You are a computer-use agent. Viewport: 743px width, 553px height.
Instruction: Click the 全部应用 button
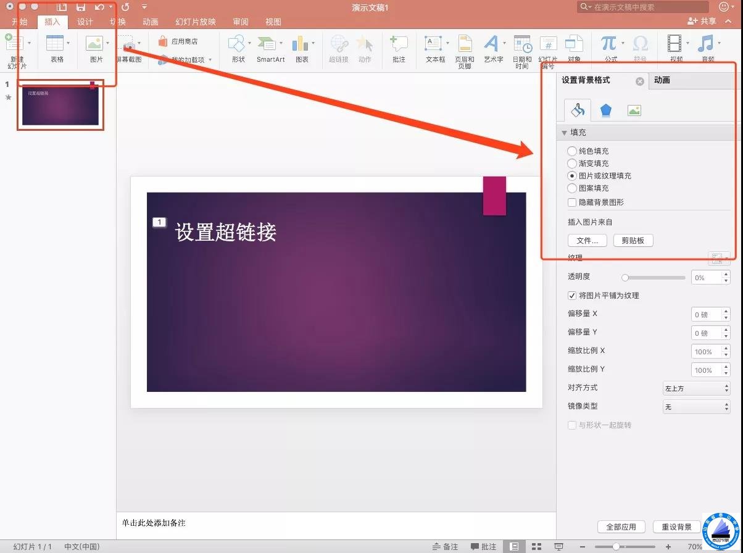pyautogui.click(x=621, y=527)
